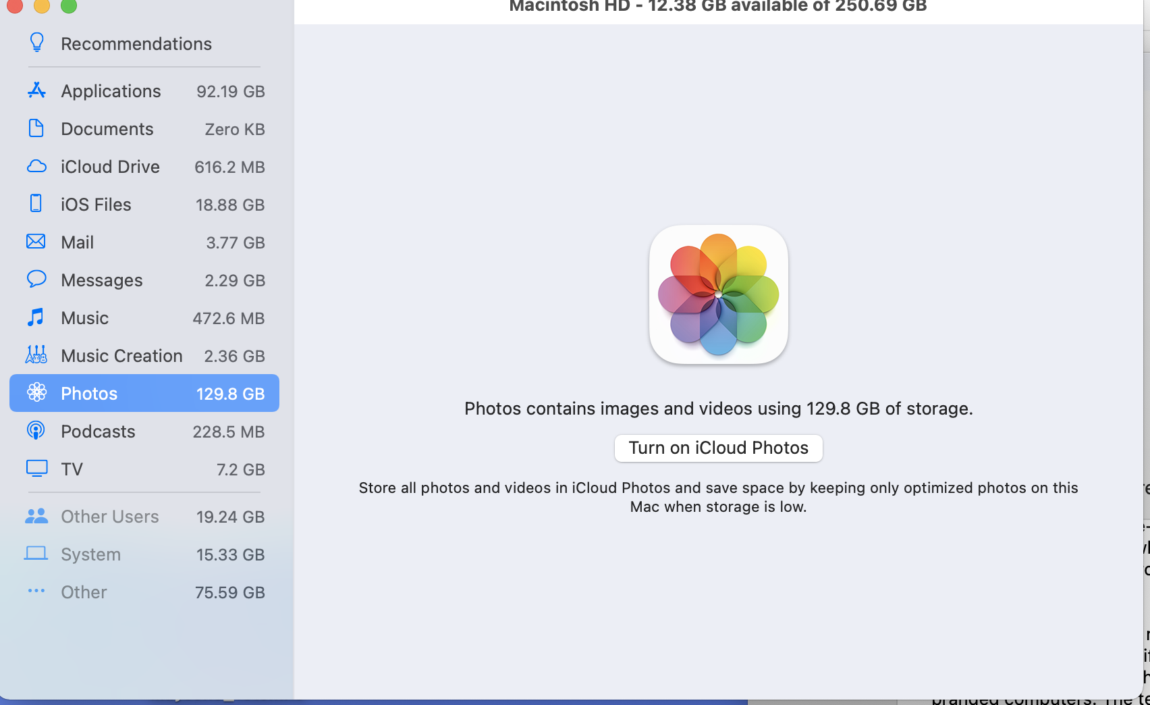
Task: Click the Macintosh HD available storage title
Action: pyautogui.click(x=718, y=6)
